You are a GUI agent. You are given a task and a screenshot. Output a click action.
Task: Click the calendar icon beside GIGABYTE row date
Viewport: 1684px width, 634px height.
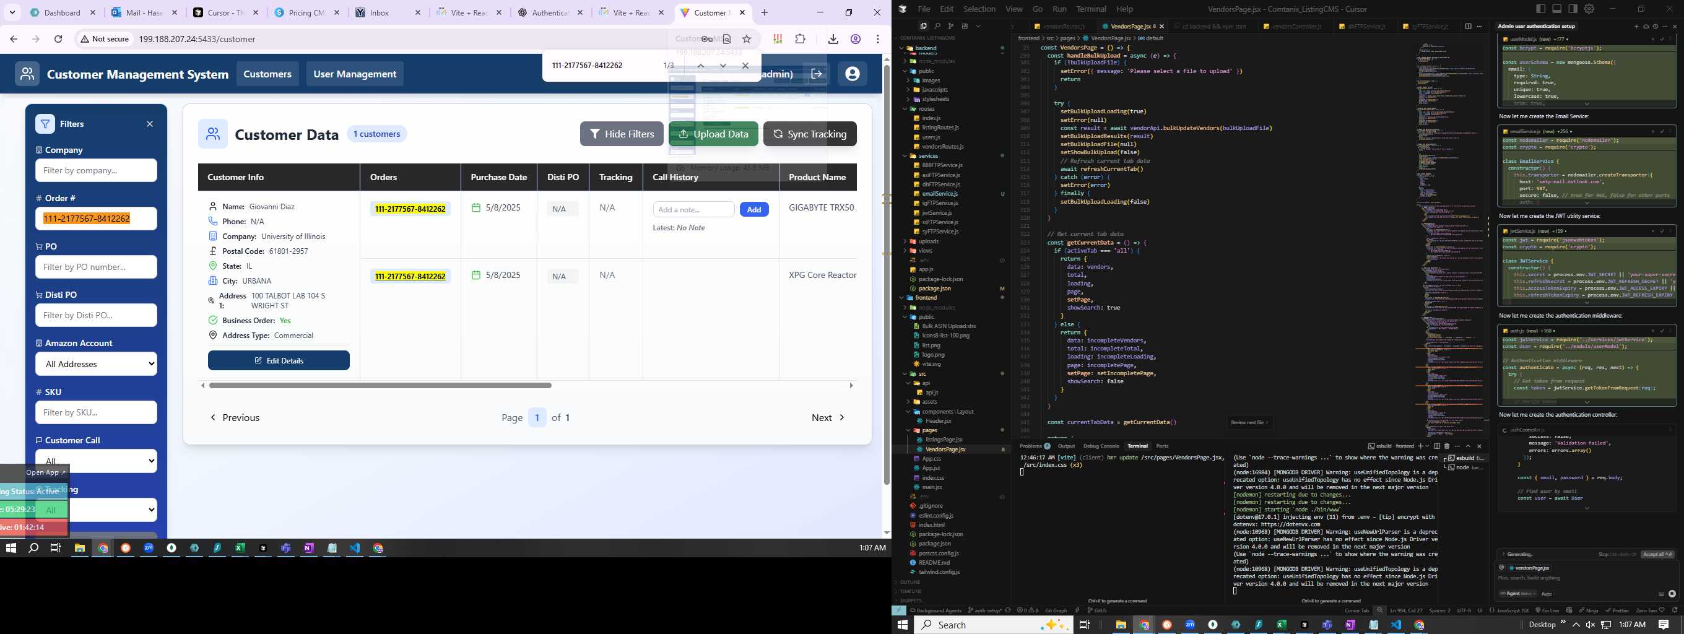point(476,208)
